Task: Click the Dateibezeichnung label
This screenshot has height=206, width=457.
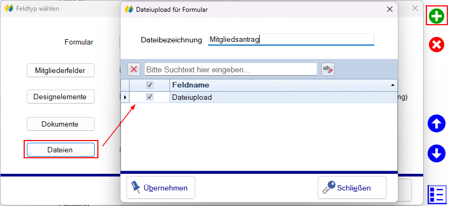Action: tap(172, 40)
